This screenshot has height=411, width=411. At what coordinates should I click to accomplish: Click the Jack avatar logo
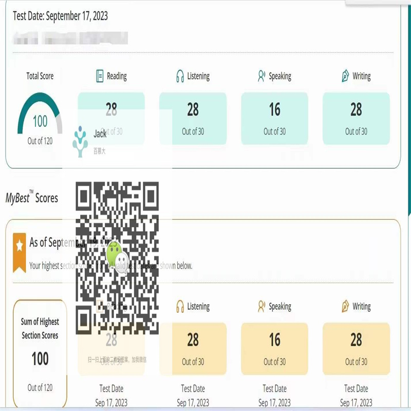click(x=80, y=141)
